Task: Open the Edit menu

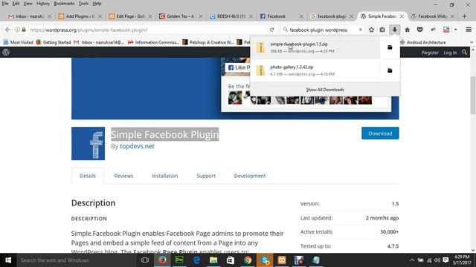Action: (x=16, y=4)
